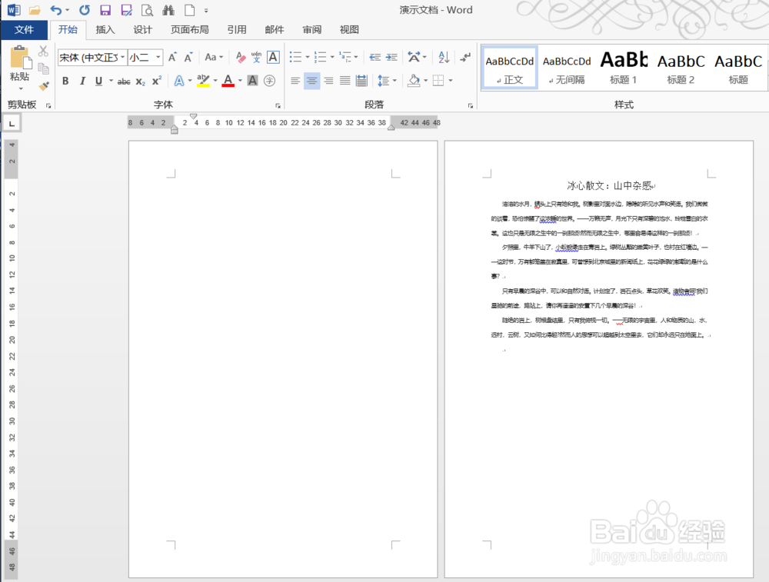Viewport: 769px width, 582px height.
Task: Open the Sort tool in Paragraph group
Action: pos(444,58)
